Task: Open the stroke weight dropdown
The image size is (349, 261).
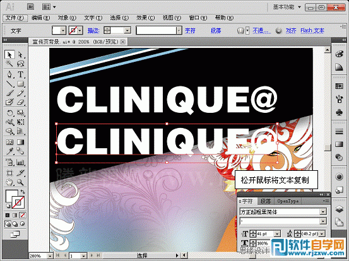Action: 127,30
